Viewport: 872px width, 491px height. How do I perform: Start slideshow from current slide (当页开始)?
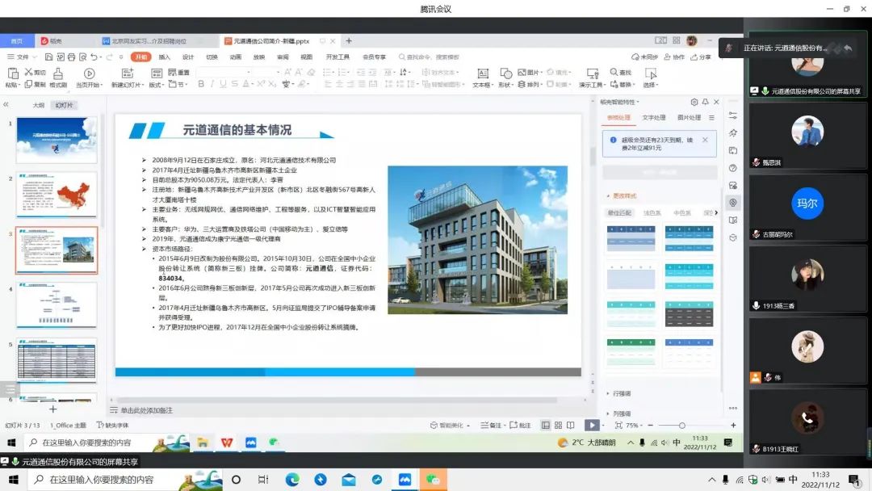pos(89,73)
